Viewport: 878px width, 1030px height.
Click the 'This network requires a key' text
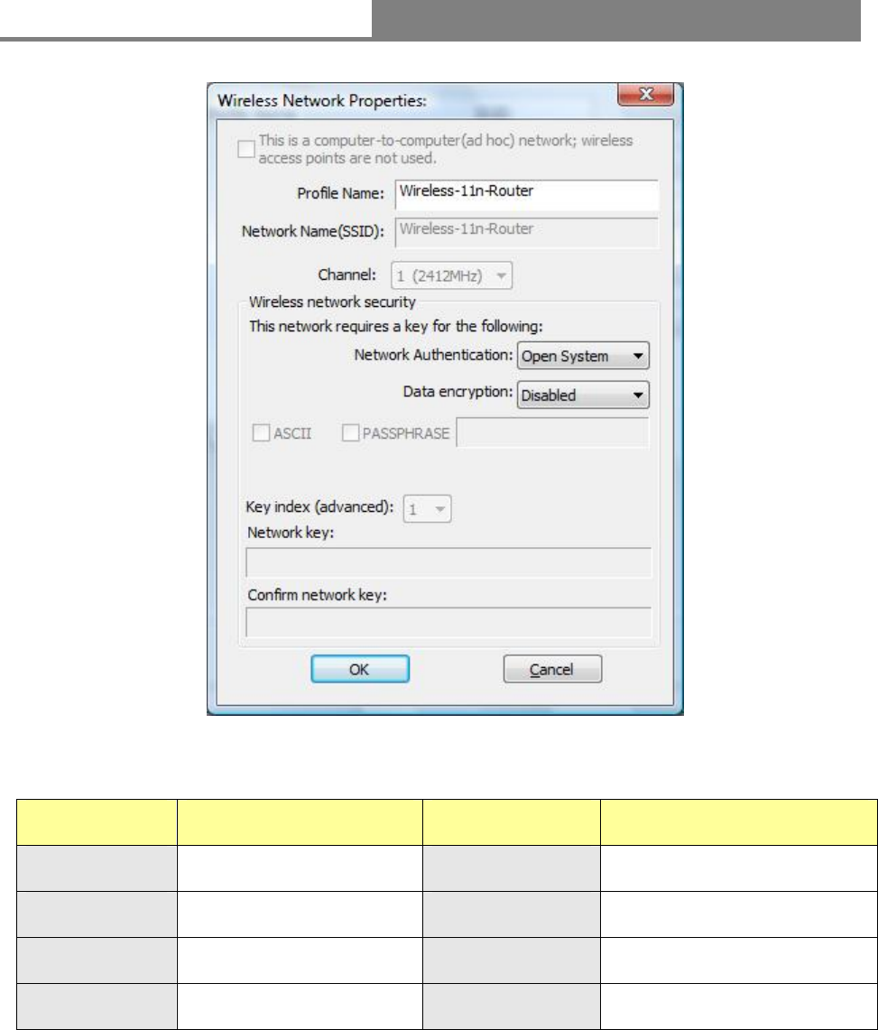396,327
